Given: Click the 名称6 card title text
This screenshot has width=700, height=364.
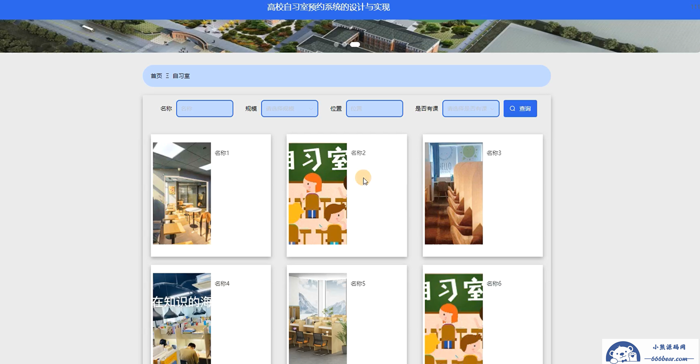Looking at the screenshot, I should (494, 284).
